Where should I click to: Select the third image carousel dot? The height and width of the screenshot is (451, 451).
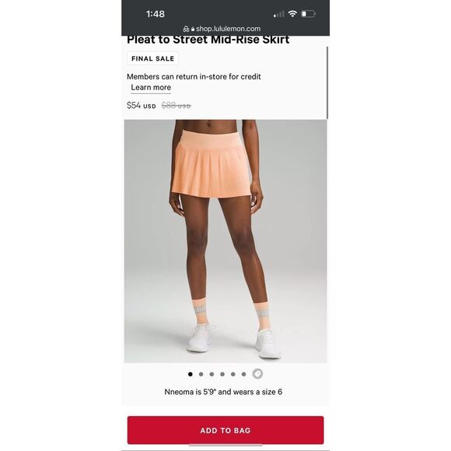[212, 374]
